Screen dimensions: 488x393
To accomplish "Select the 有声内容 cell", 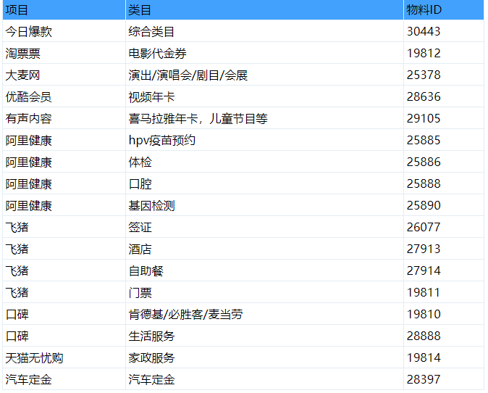I will pyautogui.click(x=64, y=118).
